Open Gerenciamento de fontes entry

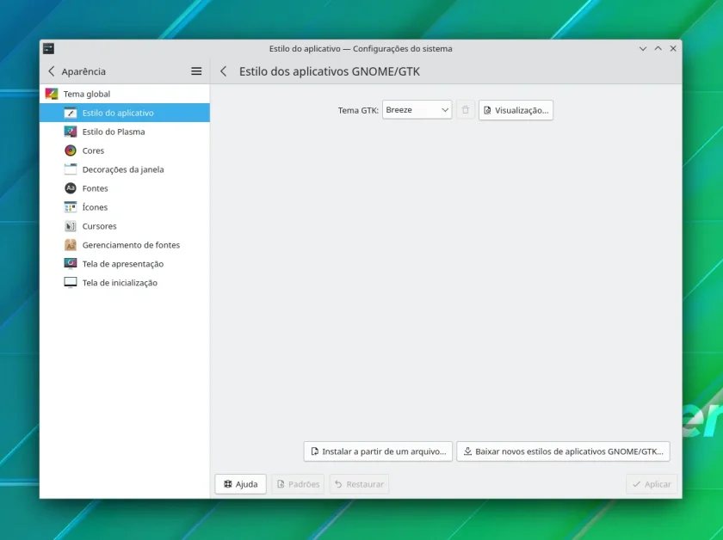125,245
